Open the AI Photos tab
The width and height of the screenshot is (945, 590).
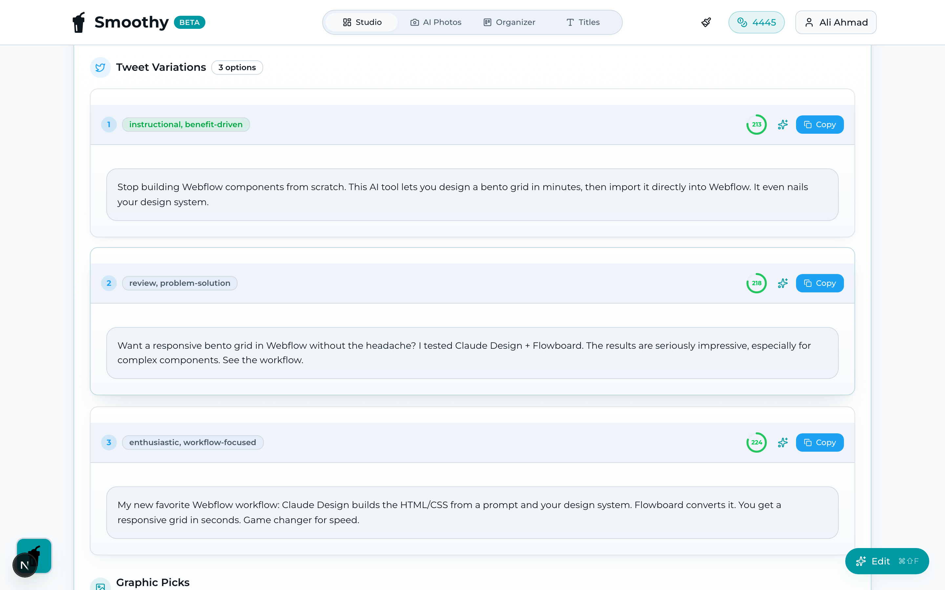pyautogui.click(x=436, y=22)
